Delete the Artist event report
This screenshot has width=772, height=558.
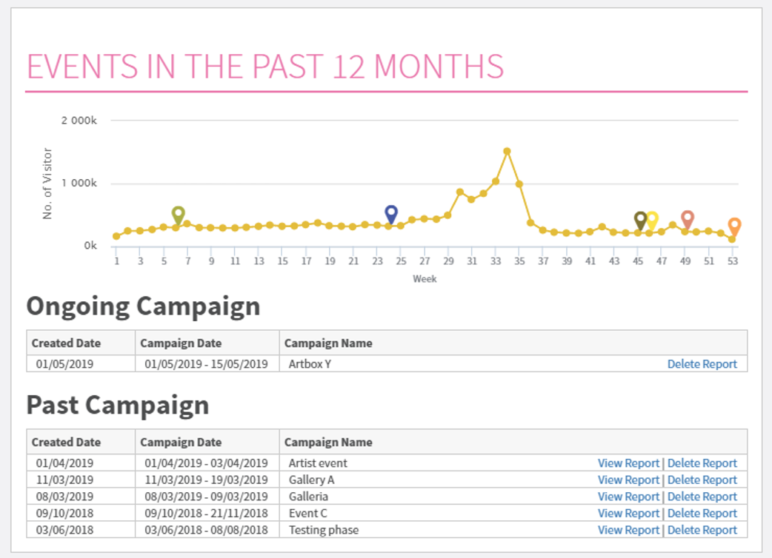click(x=702, y=463)
